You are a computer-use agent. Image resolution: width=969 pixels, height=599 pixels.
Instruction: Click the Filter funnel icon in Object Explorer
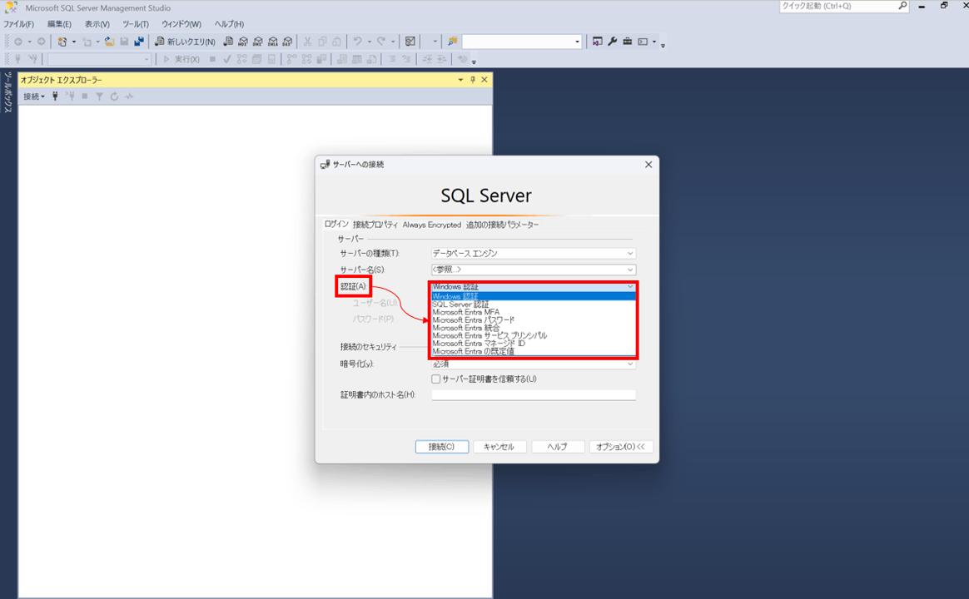click(100, 97)
